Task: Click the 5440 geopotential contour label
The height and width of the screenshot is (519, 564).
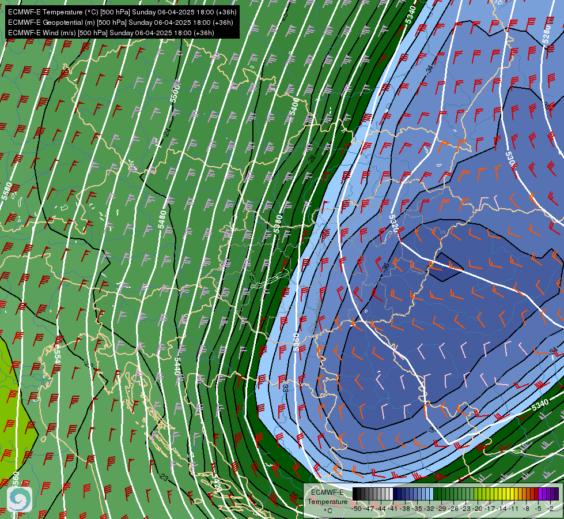Action: coord(177,366)
